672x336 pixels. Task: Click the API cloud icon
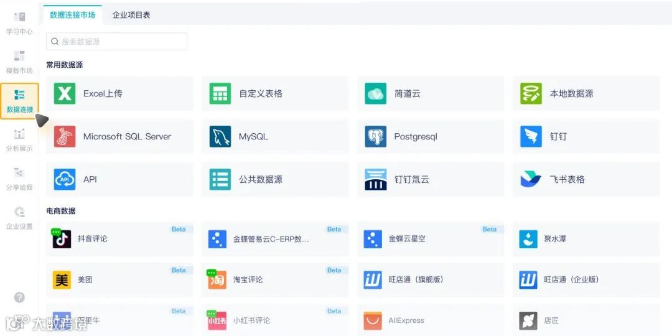[65, 179]
